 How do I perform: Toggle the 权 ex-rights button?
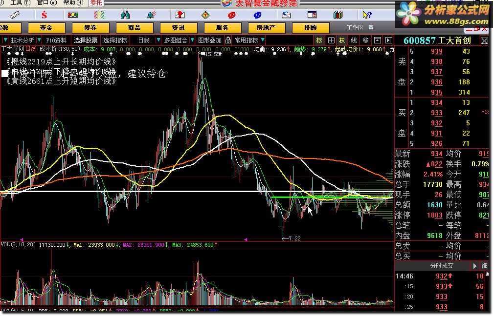342,40
